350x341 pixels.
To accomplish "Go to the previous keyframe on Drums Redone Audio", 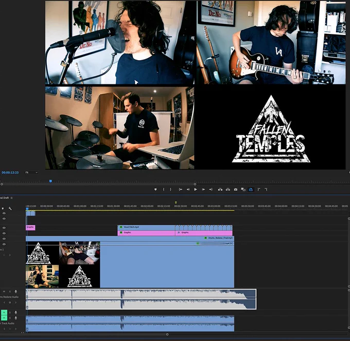I will (4, 302).
